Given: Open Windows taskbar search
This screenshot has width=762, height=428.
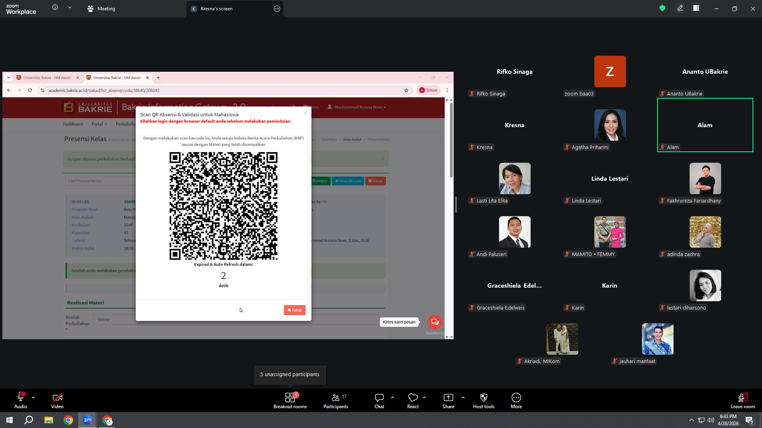Looking at the screenshot, I should click(29, 420).
